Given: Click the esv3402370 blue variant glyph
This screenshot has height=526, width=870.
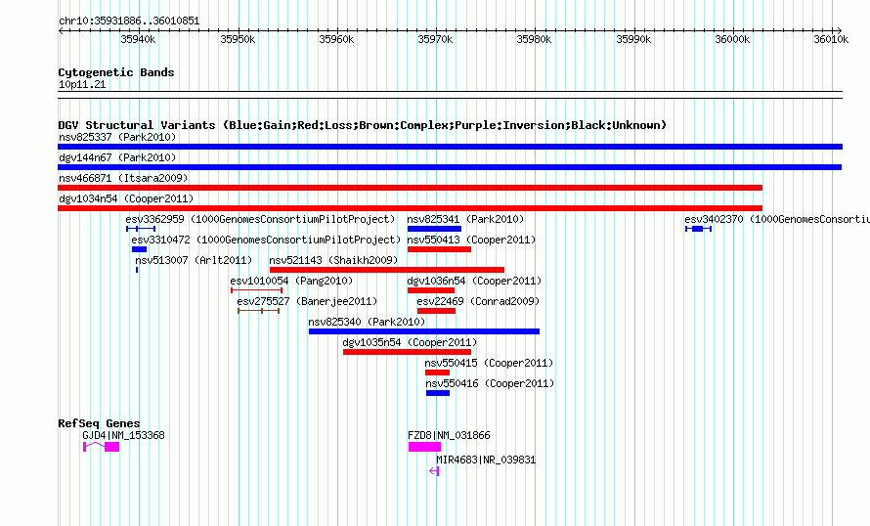Looking at the screenshot, I should tap(699, 229).
